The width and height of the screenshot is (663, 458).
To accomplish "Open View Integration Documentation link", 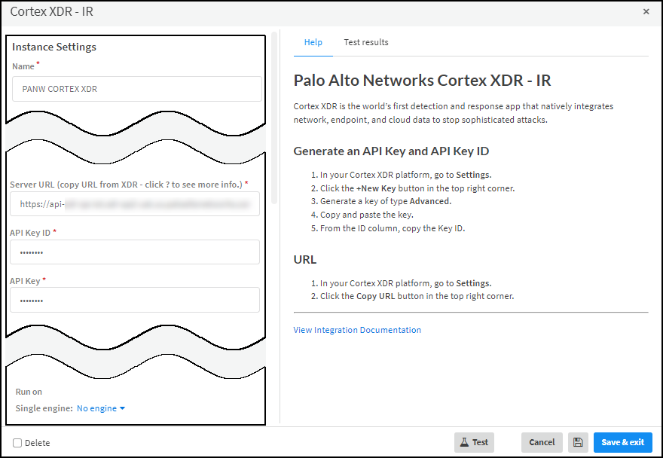I will pyautogui.click(x=357, y=330).
